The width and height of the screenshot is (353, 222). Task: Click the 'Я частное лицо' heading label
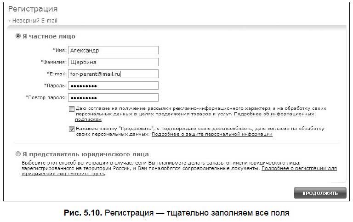49,36
